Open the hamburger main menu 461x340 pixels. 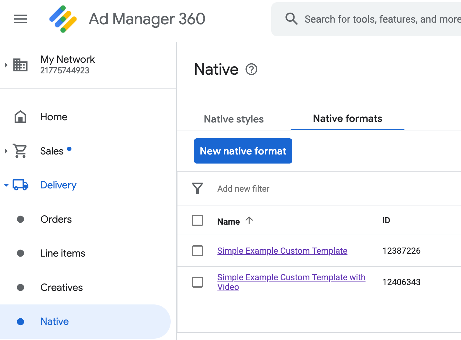click(20, 19)
